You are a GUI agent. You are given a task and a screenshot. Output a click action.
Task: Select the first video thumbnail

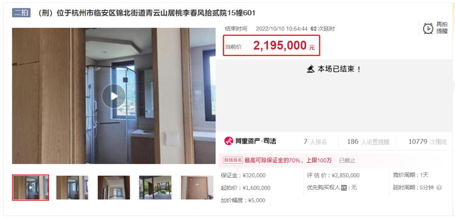coord(30,188)
